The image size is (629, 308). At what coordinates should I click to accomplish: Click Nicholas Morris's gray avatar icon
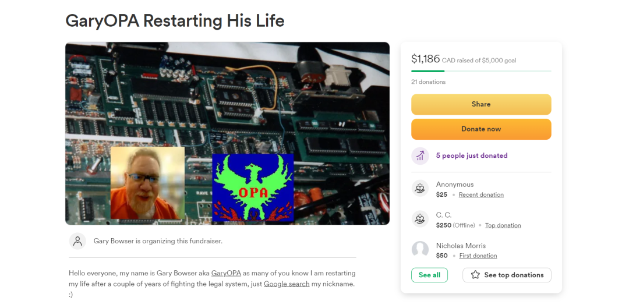pos(420,249)
